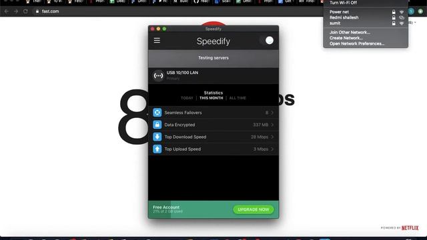Click the 3 Mbps top upload value
Image resolution: width=427 pixels, height=240 pixels.
tap(261, 149)
